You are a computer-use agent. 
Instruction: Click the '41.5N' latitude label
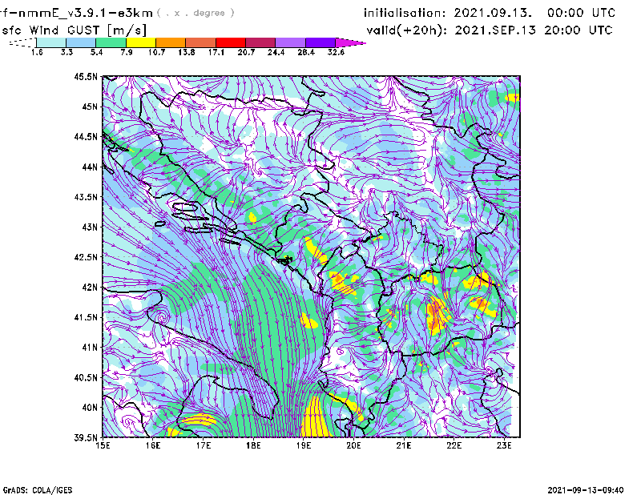click(x=86, y=317)
